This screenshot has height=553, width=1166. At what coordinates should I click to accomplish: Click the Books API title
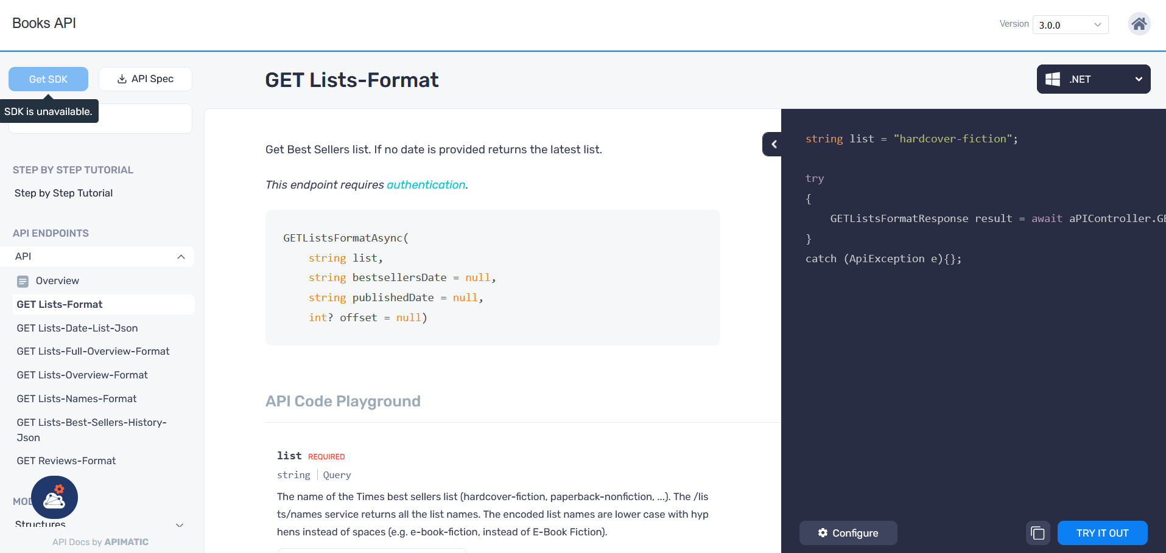(44, 23)
